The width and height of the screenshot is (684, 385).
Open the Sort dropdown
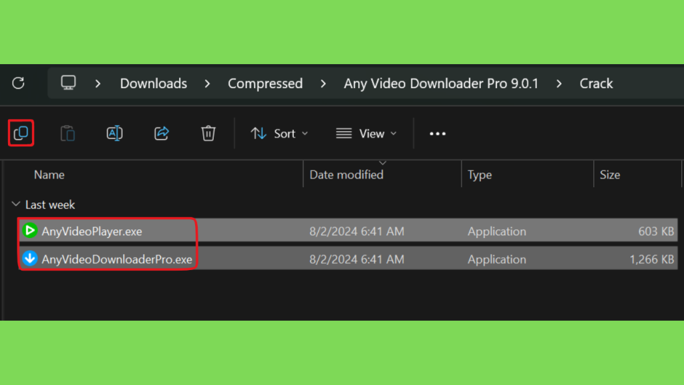(x=280, y=134)
